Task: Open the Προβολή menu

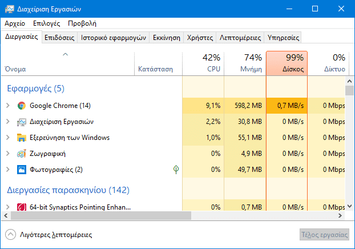Action: click(82, 23)
